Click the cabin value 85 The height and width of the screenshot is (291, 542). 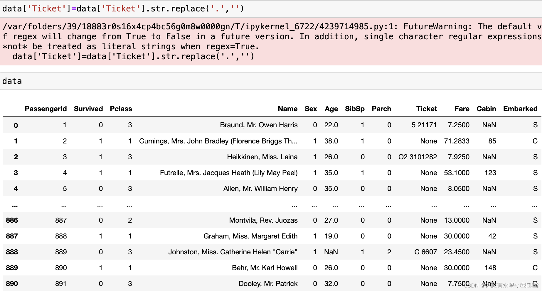492,141
